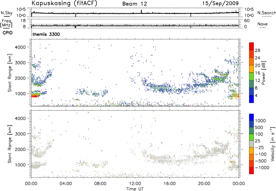Click the right '10^0' noise axis tick
Image resolution: width=276 pixels, height=191 pixels.
point(249,16)
